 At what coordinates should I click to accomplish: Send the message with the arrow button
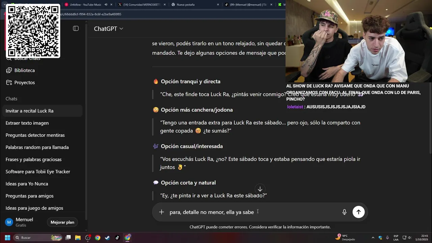[358, 212]
